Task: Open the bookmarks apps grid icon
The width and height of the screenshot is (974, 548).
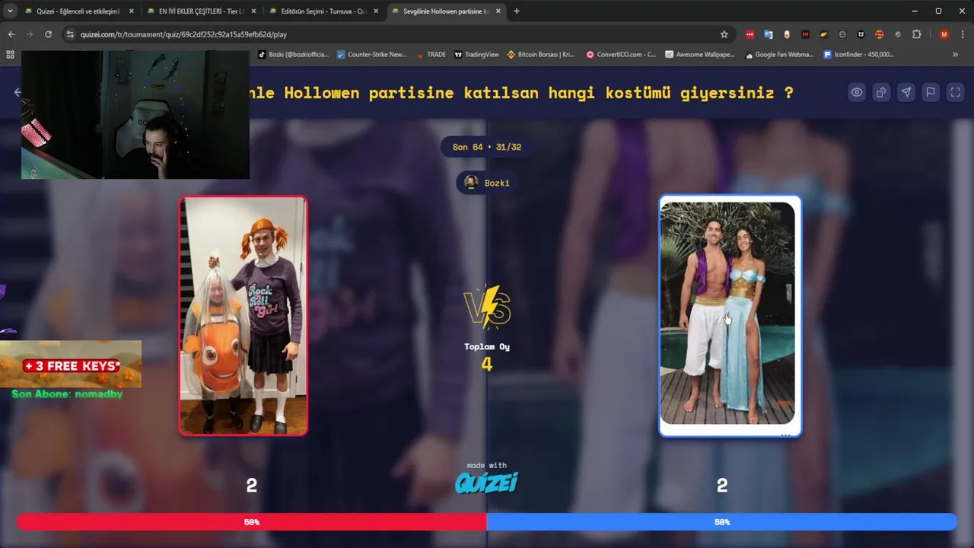Action: pos(10,55)
